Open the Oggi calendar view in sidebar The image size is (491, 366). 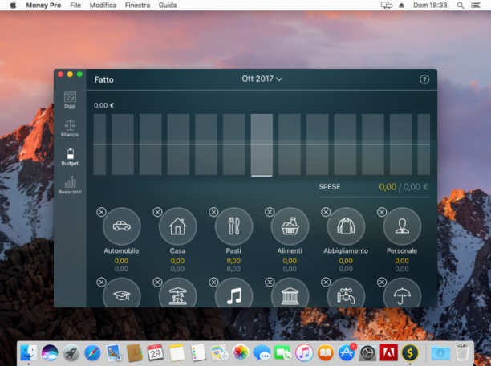(70, 100)
